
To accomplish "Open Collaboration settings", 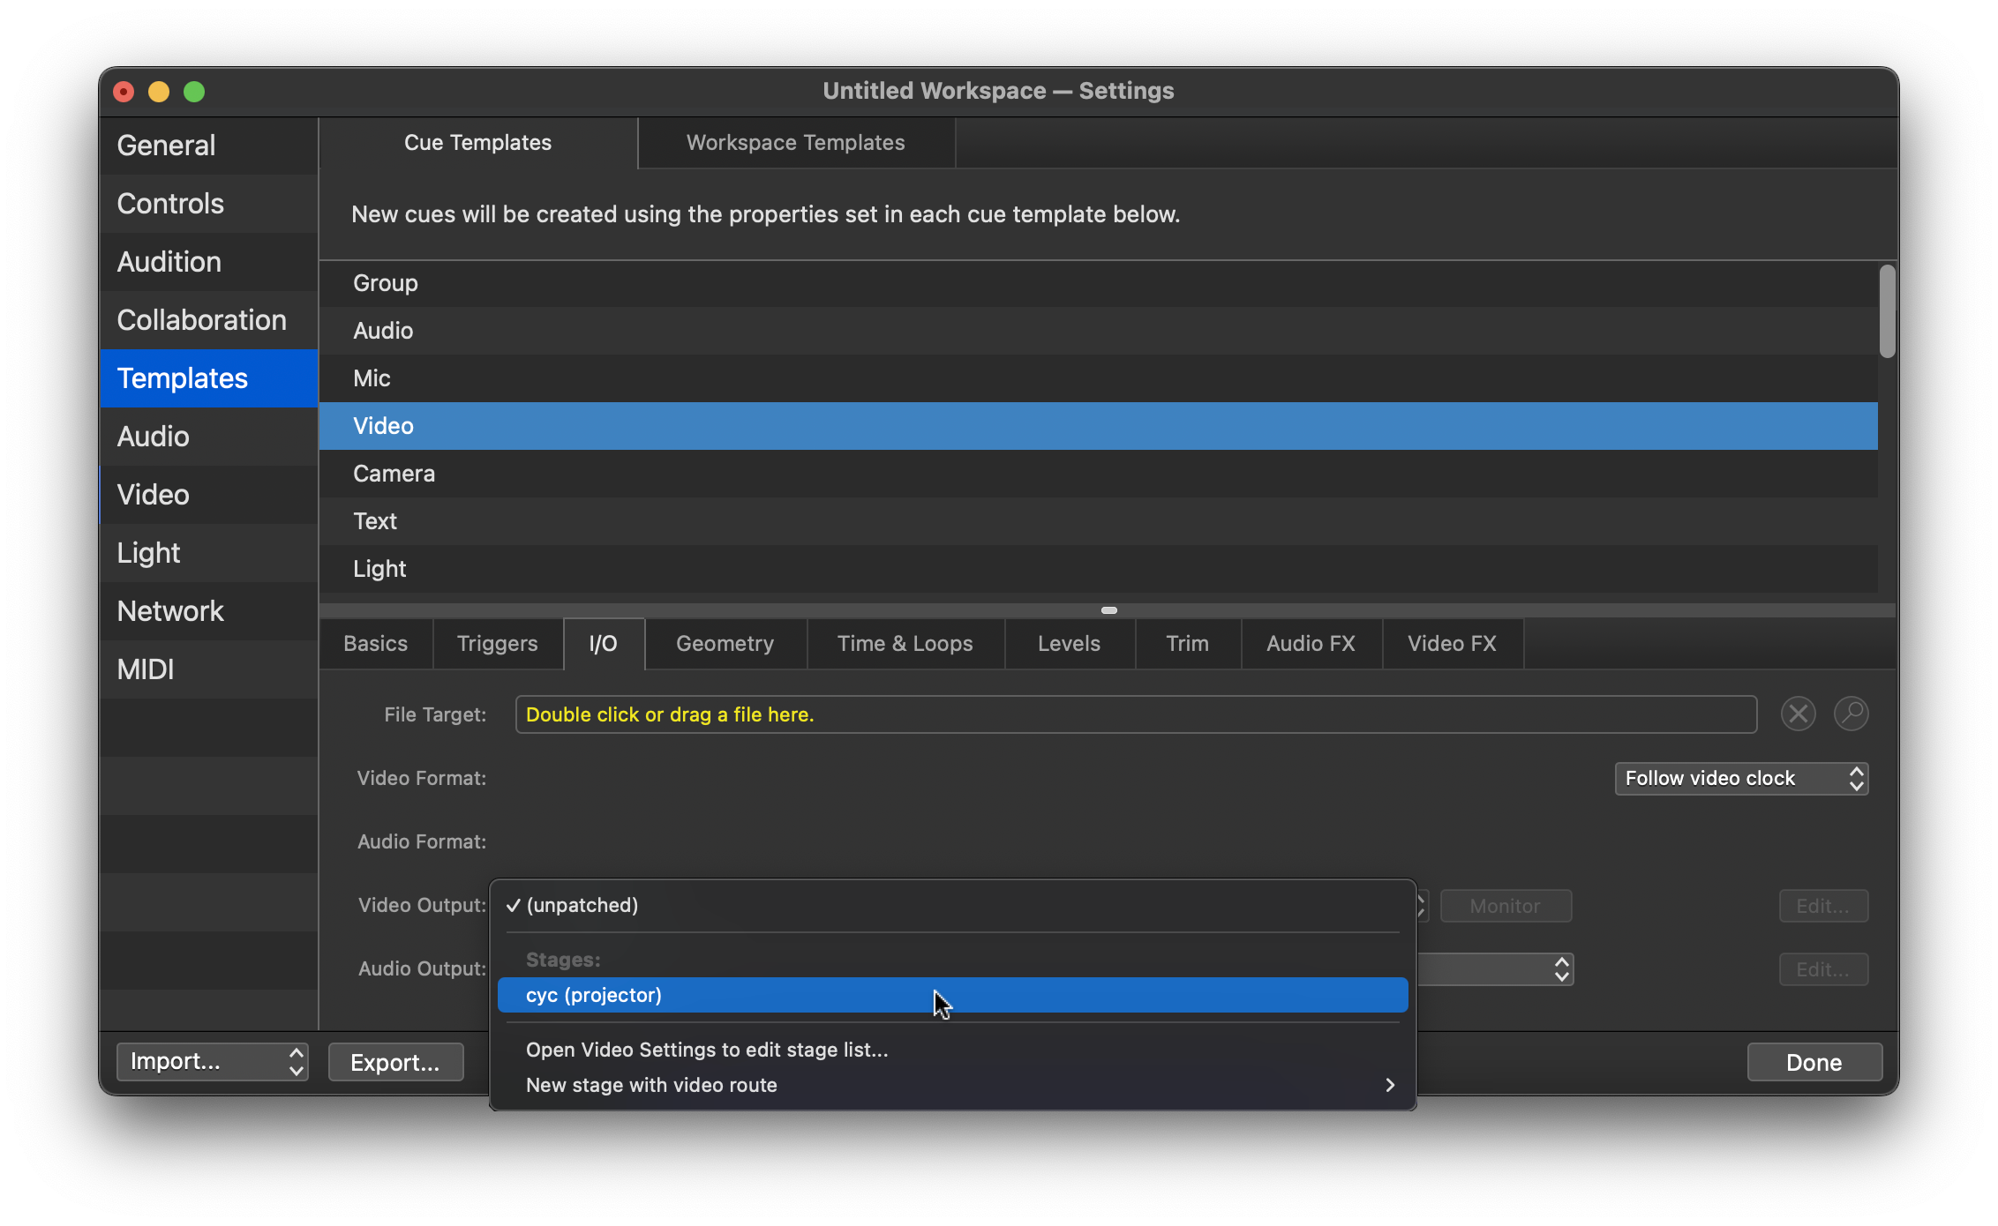I will click(x=209, y=320).
